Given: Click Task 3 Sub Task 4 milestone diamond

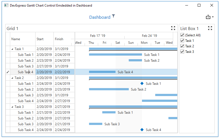Looking at the screenshot, I should pyautogui.click(x=142, y=130).
